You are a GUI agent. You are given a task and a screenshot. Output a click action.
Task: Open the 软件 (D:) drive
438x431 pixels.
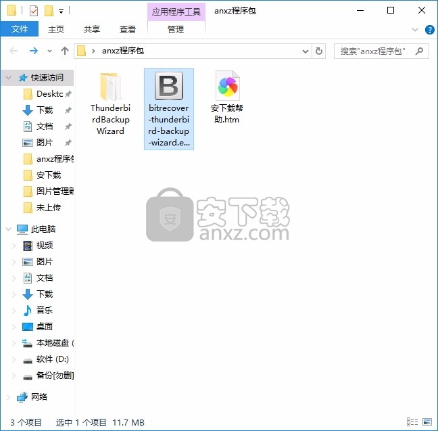coord(53,359)
